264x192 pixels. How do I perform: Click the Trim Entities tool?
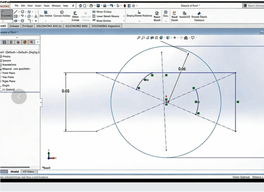click(45, 14)
